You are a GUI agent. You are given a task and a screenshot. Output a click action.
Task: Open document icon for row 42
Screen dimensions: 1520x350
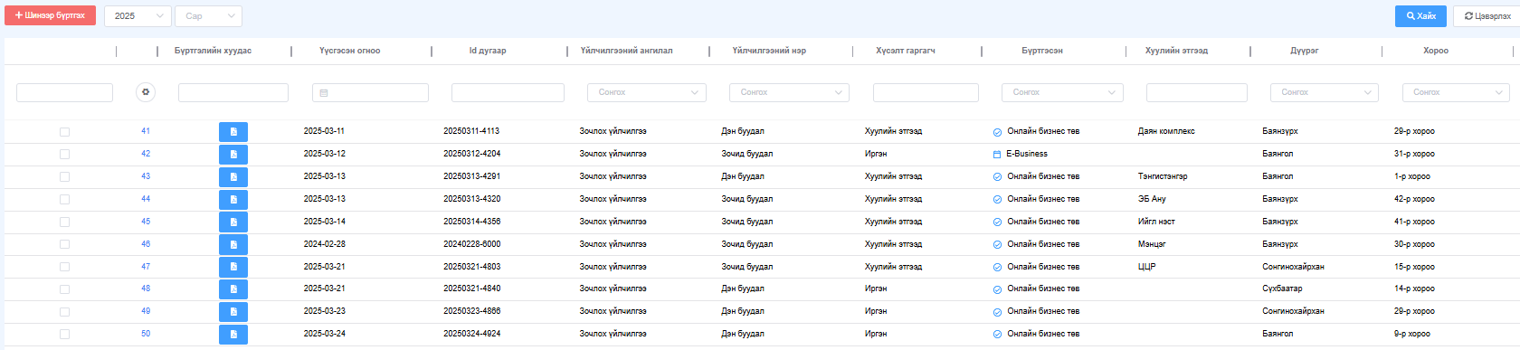(x=233, y=155)
